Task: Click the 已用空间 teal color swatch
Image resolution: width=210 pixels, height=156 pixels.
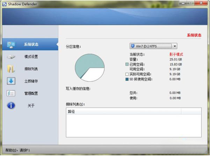Action: coord(127,64)
